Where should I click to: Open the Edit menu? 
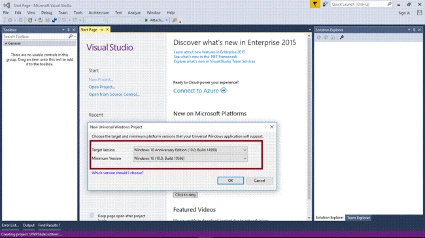[18, 12]
